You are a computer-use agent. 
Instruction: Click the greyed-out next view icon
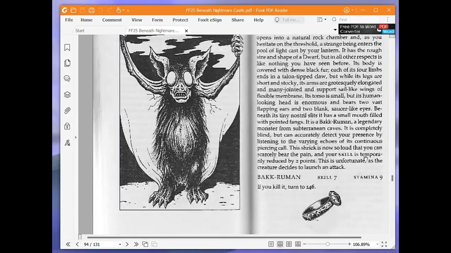[154, 244]
